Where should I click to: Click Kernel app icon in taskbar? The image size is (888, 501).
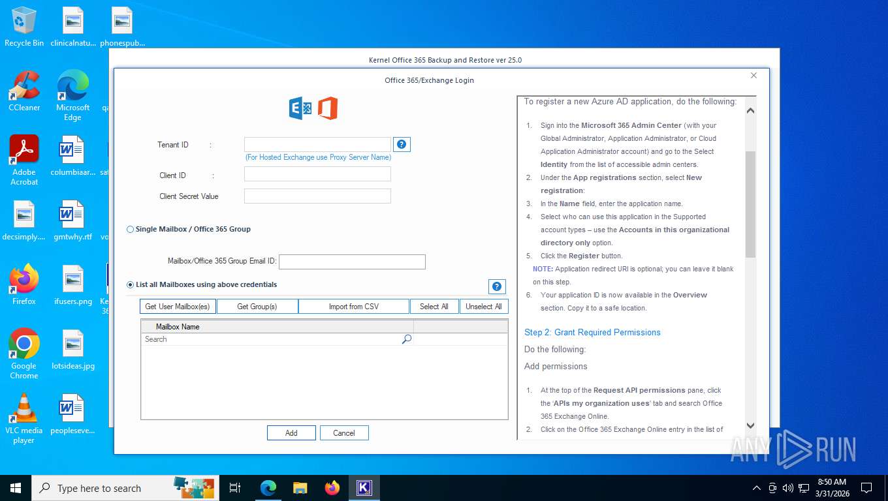[x=364, y=488]
